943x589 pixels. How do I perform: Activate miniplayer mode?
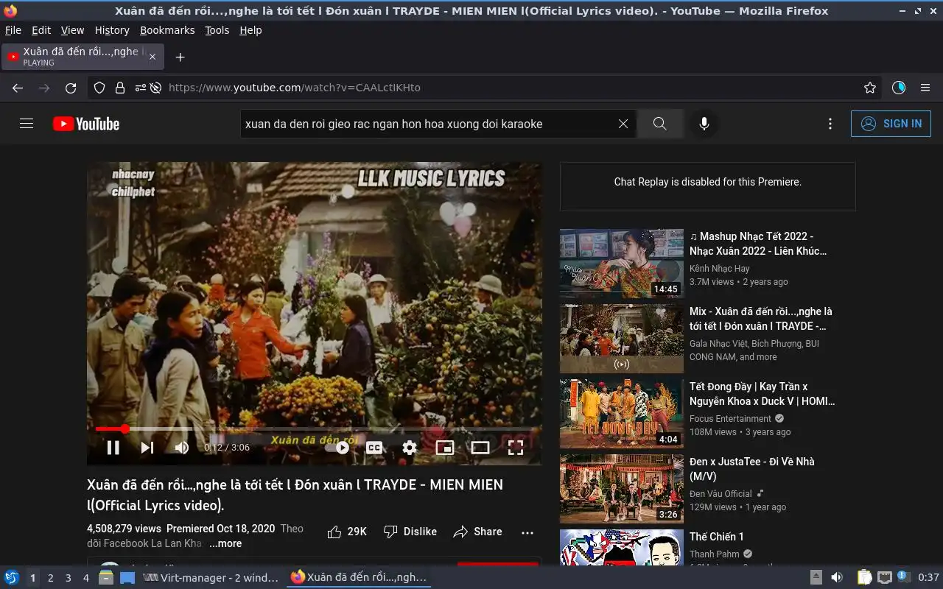coord(445,447)
